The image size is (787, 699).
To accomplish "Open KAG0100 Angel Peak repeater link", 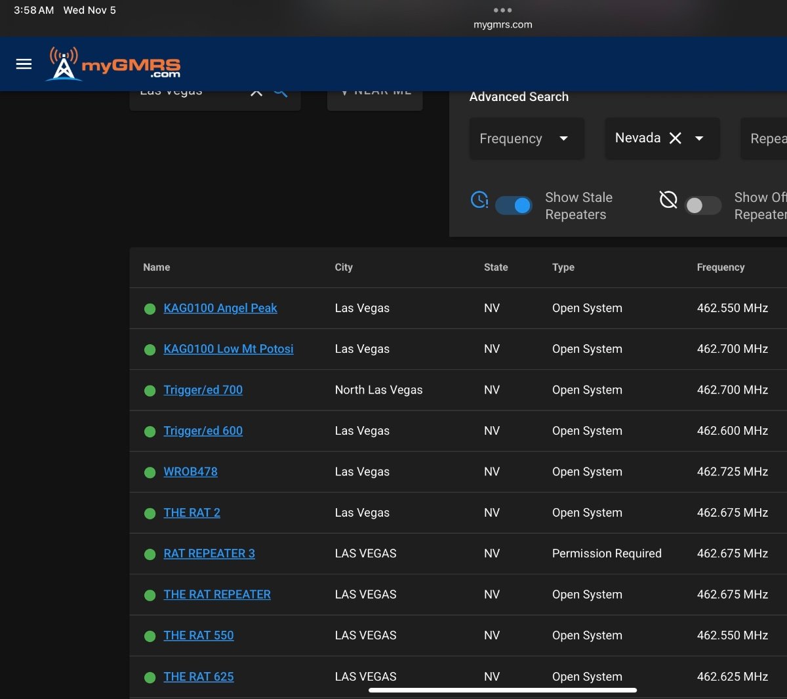I will pyautogui.click(x=220, y=308).
